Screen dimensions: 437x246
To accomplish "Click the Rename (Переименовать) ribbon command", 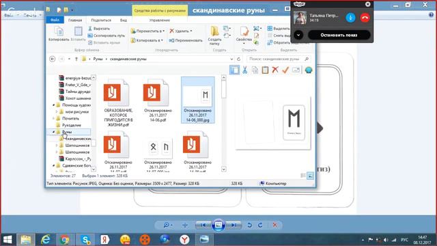I will 186,40.
